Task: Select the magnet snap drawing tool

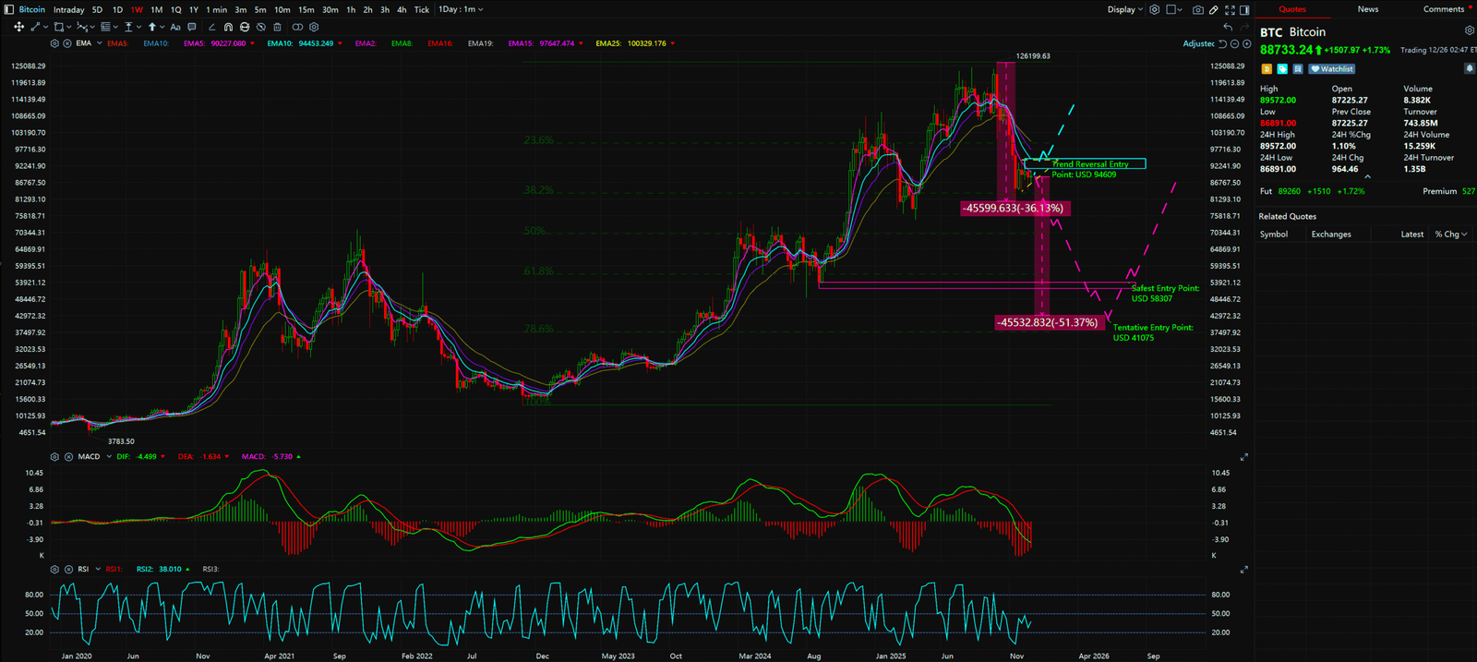Action: point(227,27)
